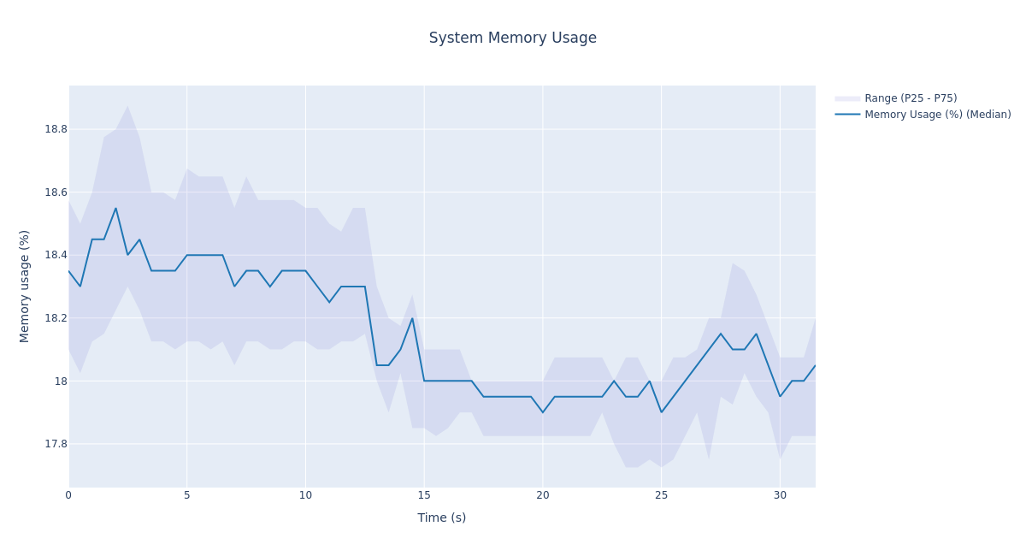Click the median line dip at 20 seconds

point(542,412)
